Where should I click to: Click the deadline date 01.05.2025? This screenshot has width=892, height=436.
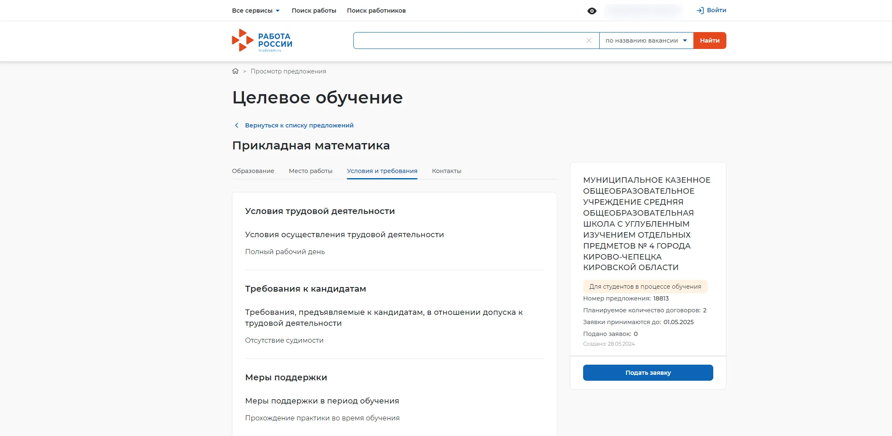[678, 322]
